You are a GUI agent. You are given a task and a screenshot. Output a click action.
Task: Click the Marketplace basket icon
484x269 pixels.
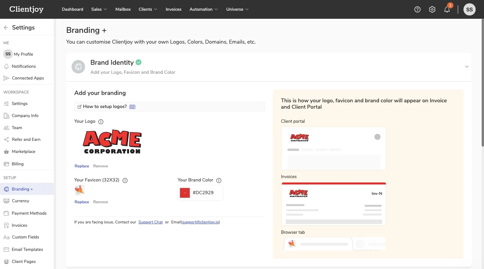pos(6,152)
